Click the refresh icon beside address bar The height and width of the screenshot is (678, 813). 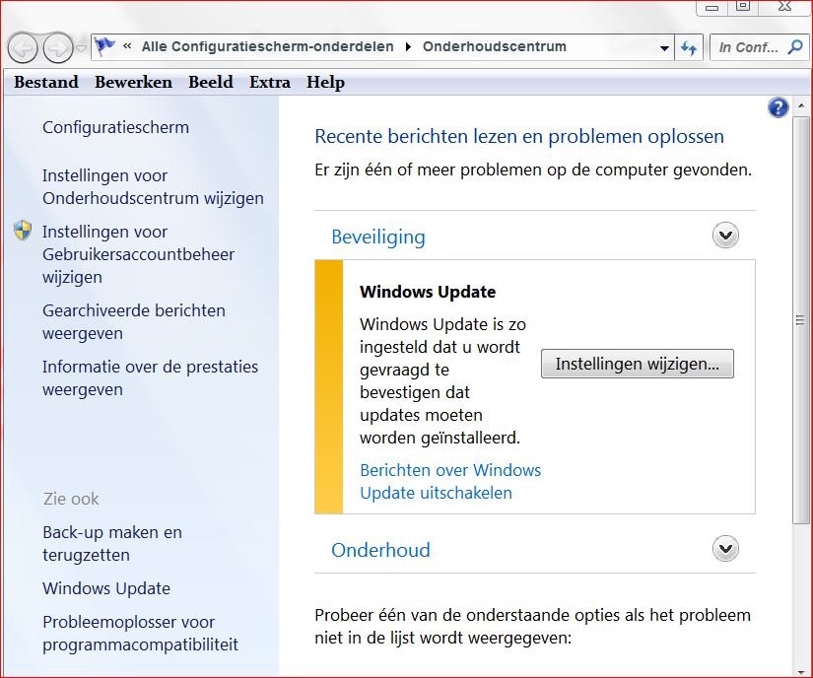tap(689, 47)
